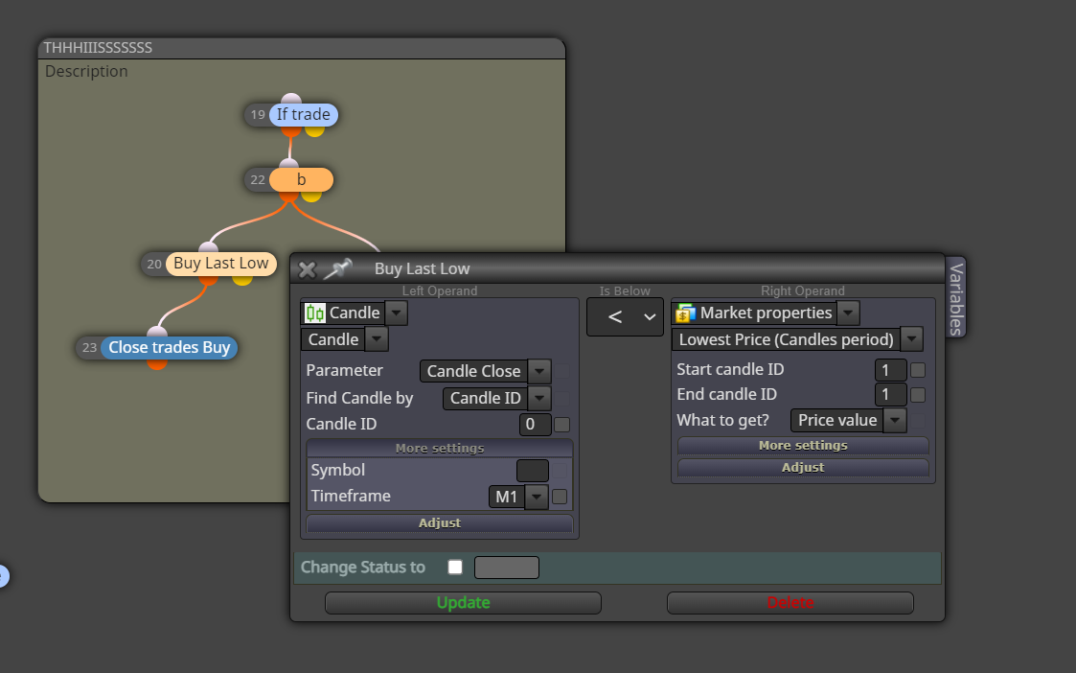This screenshot has width=1076, height=673.
Task: Select the orange b block
Action: point(301,180)
